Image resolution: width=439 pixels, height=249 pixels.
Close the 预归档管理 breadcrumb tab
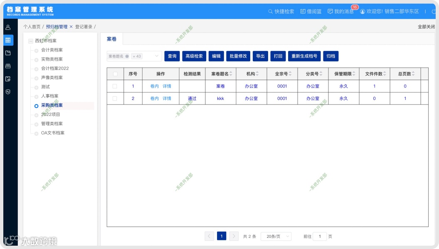click(x=71, y=27)
